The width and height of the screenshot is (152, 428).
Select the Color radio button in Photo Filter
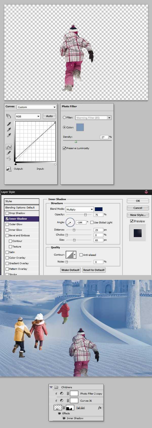pyautogui.click(x=64, y=127)
